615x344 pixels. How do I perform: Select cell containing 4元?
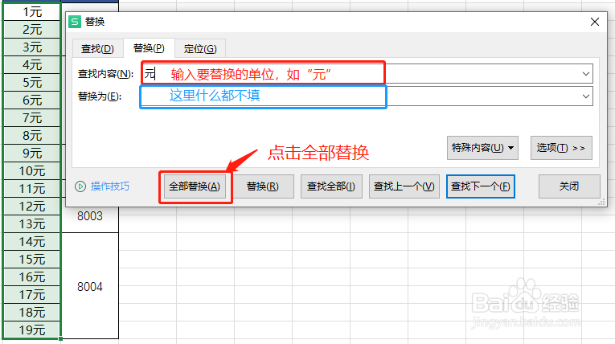point(32,65)
